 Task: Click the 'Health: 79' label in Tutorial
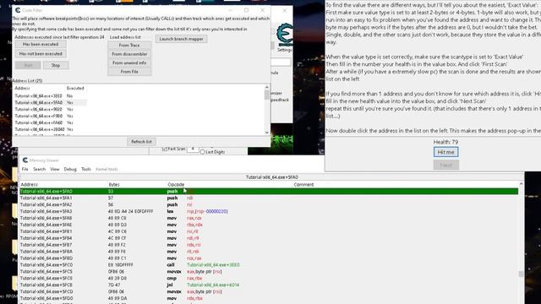[x=445, y=142]
